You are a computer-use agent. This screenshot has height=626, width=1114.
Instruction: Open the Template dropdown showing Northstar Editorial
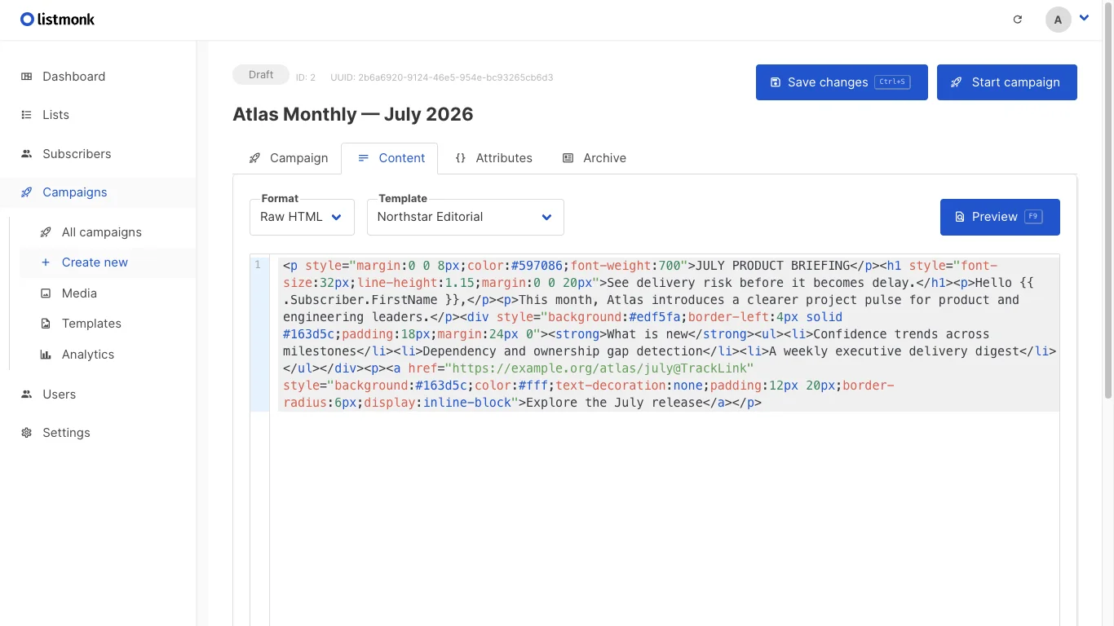466,217
